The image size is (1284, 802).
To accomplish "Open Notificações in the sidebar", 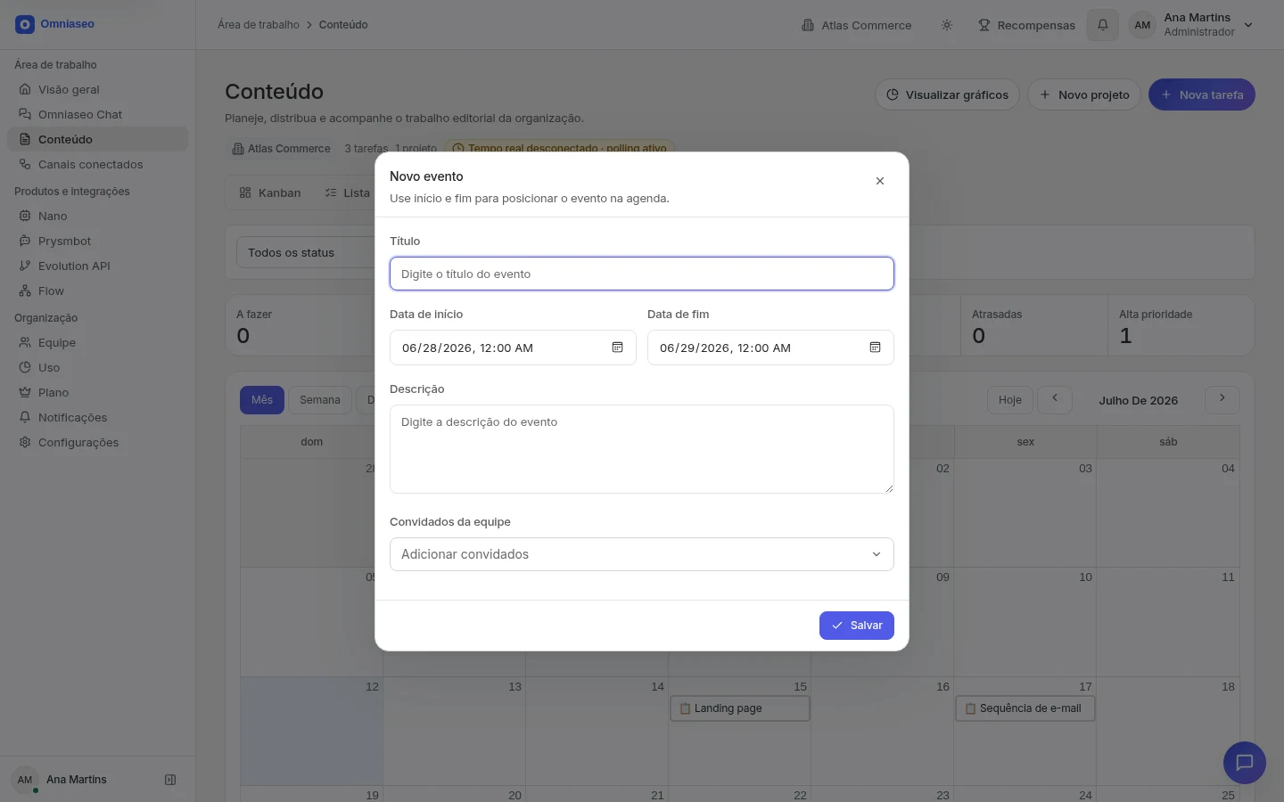I will coord(97,417).
